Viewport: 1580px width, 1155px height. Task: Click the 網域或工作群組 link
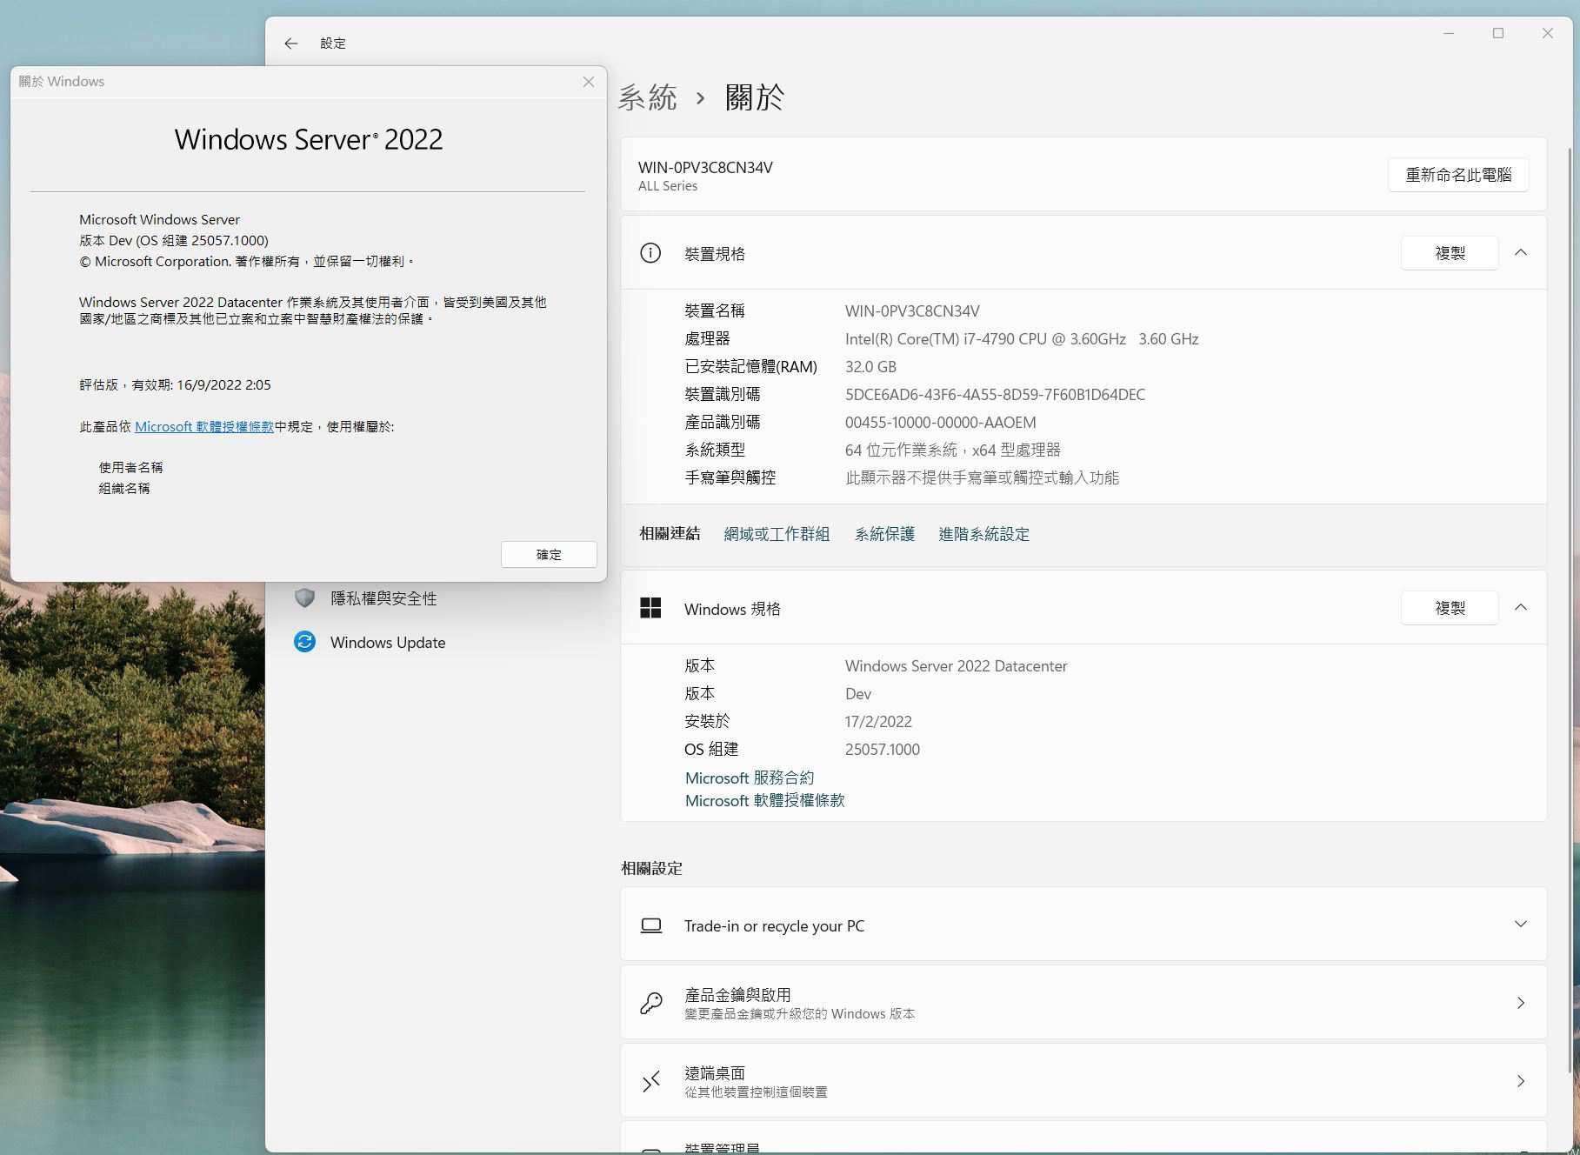point(777,533)
